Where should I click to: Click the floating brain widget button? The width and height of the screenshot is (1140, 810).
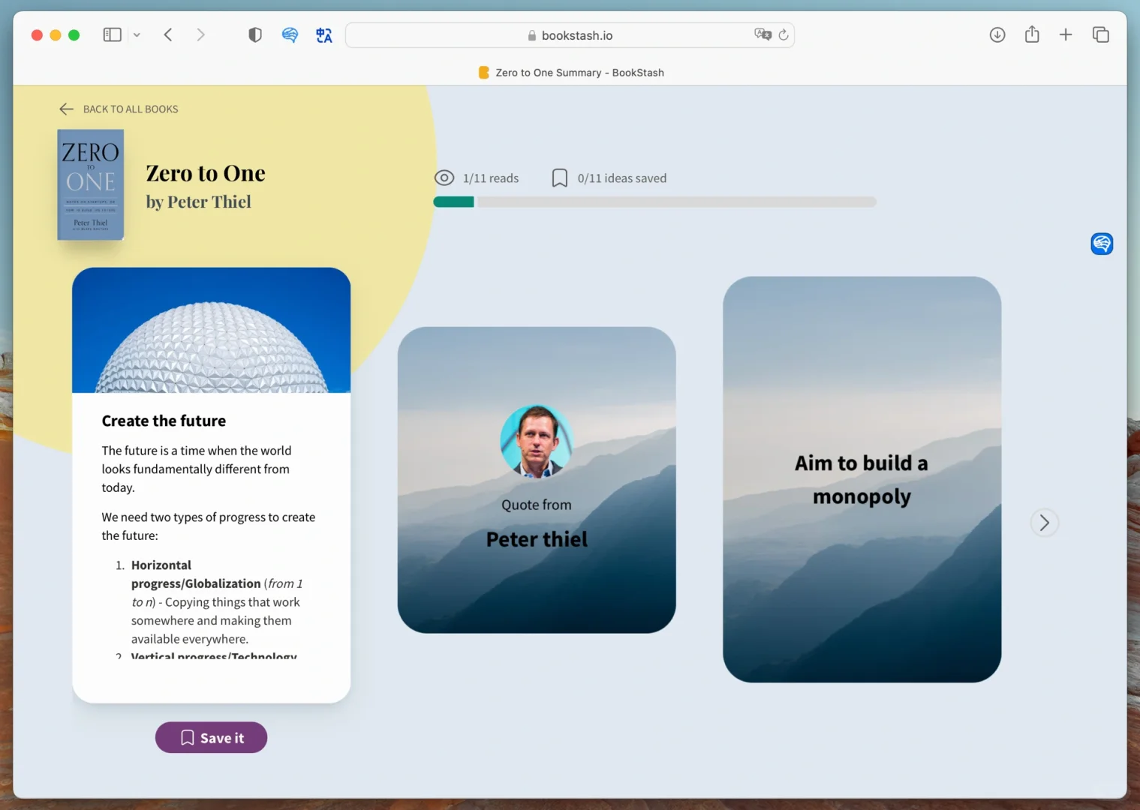[1102, 244]
